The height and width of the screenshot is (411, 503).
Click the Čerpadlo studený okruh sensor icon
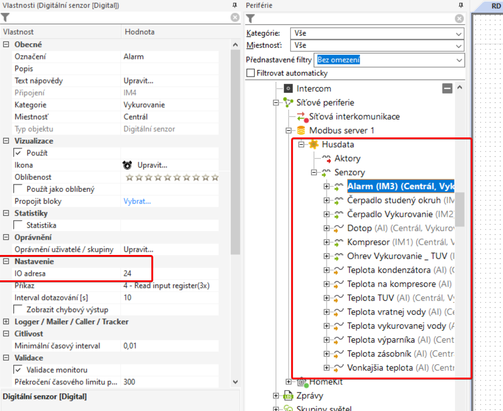tap(339, 200)
